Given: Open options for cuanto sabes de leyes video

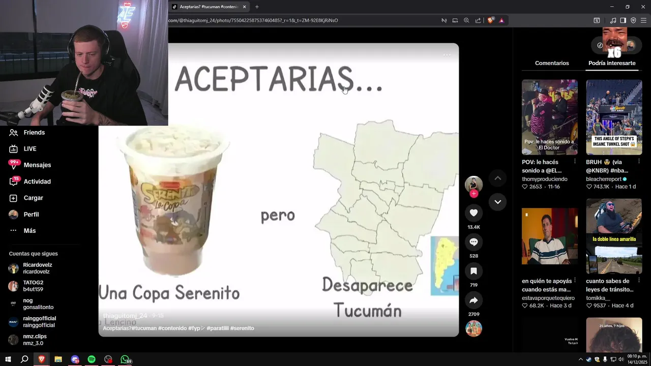Looking at the screenshot, I should click(x=639, y=280).
